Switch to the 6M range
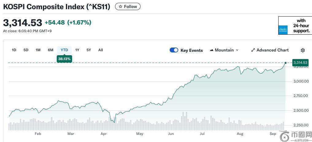Image resolution: width=312 pixels, height=142 pixels. [x=51, y=50]
